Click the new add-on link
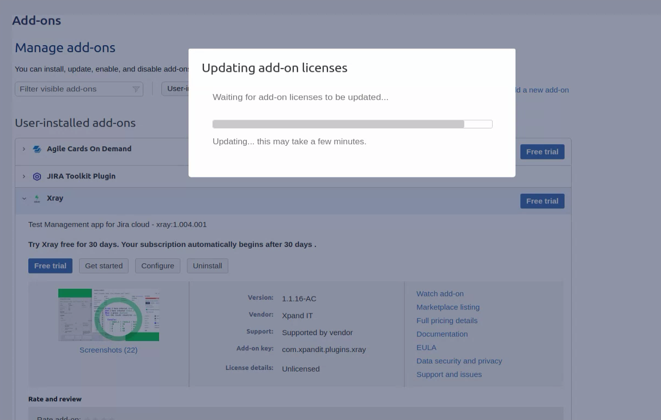This screenshot has width=661, height=420. click(x=542, y=90)
